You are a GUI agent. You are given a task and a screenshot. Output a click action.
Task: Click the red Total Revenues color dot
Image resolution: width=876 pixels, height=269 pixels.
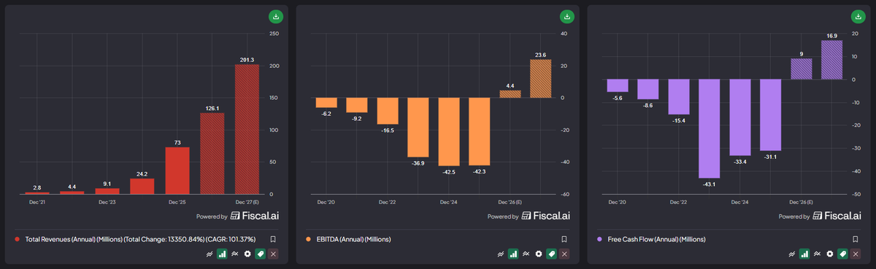17,239
